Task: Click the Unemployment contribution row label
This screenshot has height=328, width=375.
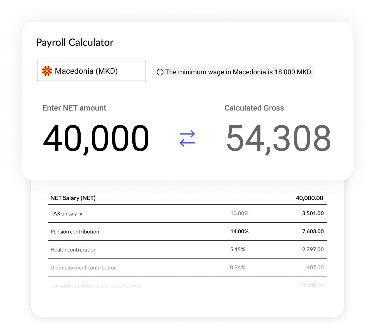Action: click(x=83, y=268)
